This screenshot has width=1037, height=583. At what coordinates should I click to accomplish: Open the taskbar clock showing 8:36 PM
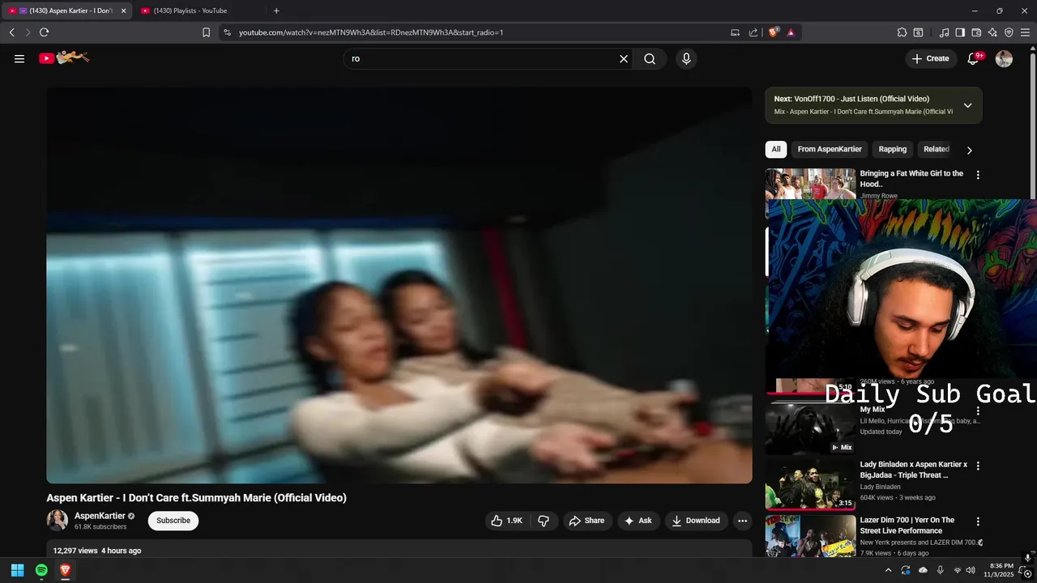coord(1001,570)
